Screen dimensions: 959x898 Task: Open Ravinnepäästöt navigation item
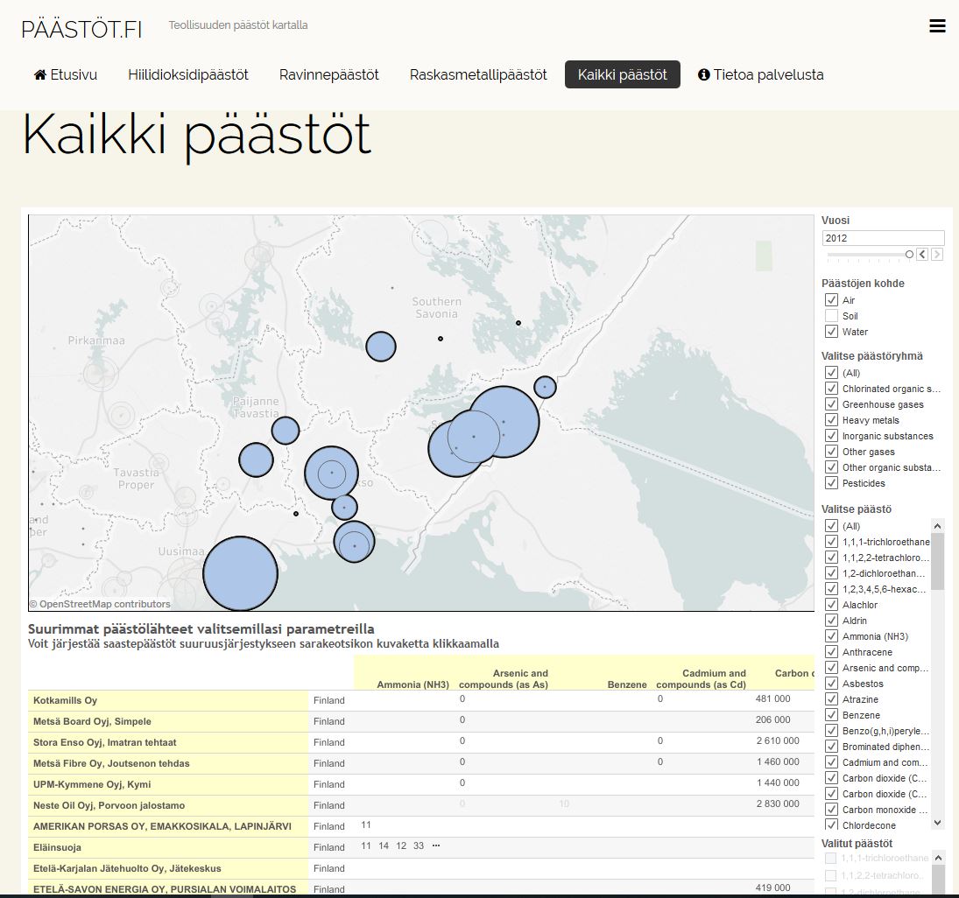329,75
